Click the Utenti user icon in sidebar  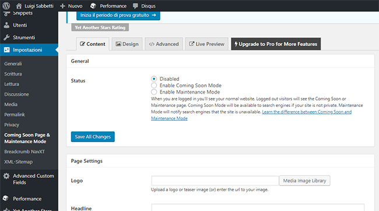(6, 25)
